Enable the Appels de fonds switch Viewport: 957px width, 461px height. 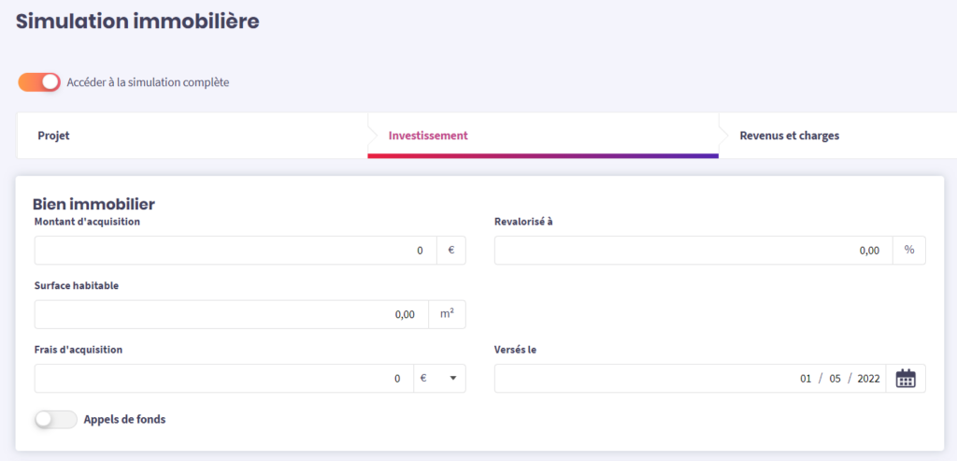pyautogui.click(x=55, y=420)
